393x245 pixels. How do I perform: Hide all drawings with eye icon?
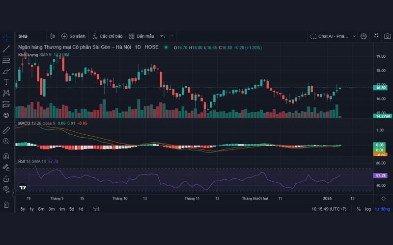point(6,189)
